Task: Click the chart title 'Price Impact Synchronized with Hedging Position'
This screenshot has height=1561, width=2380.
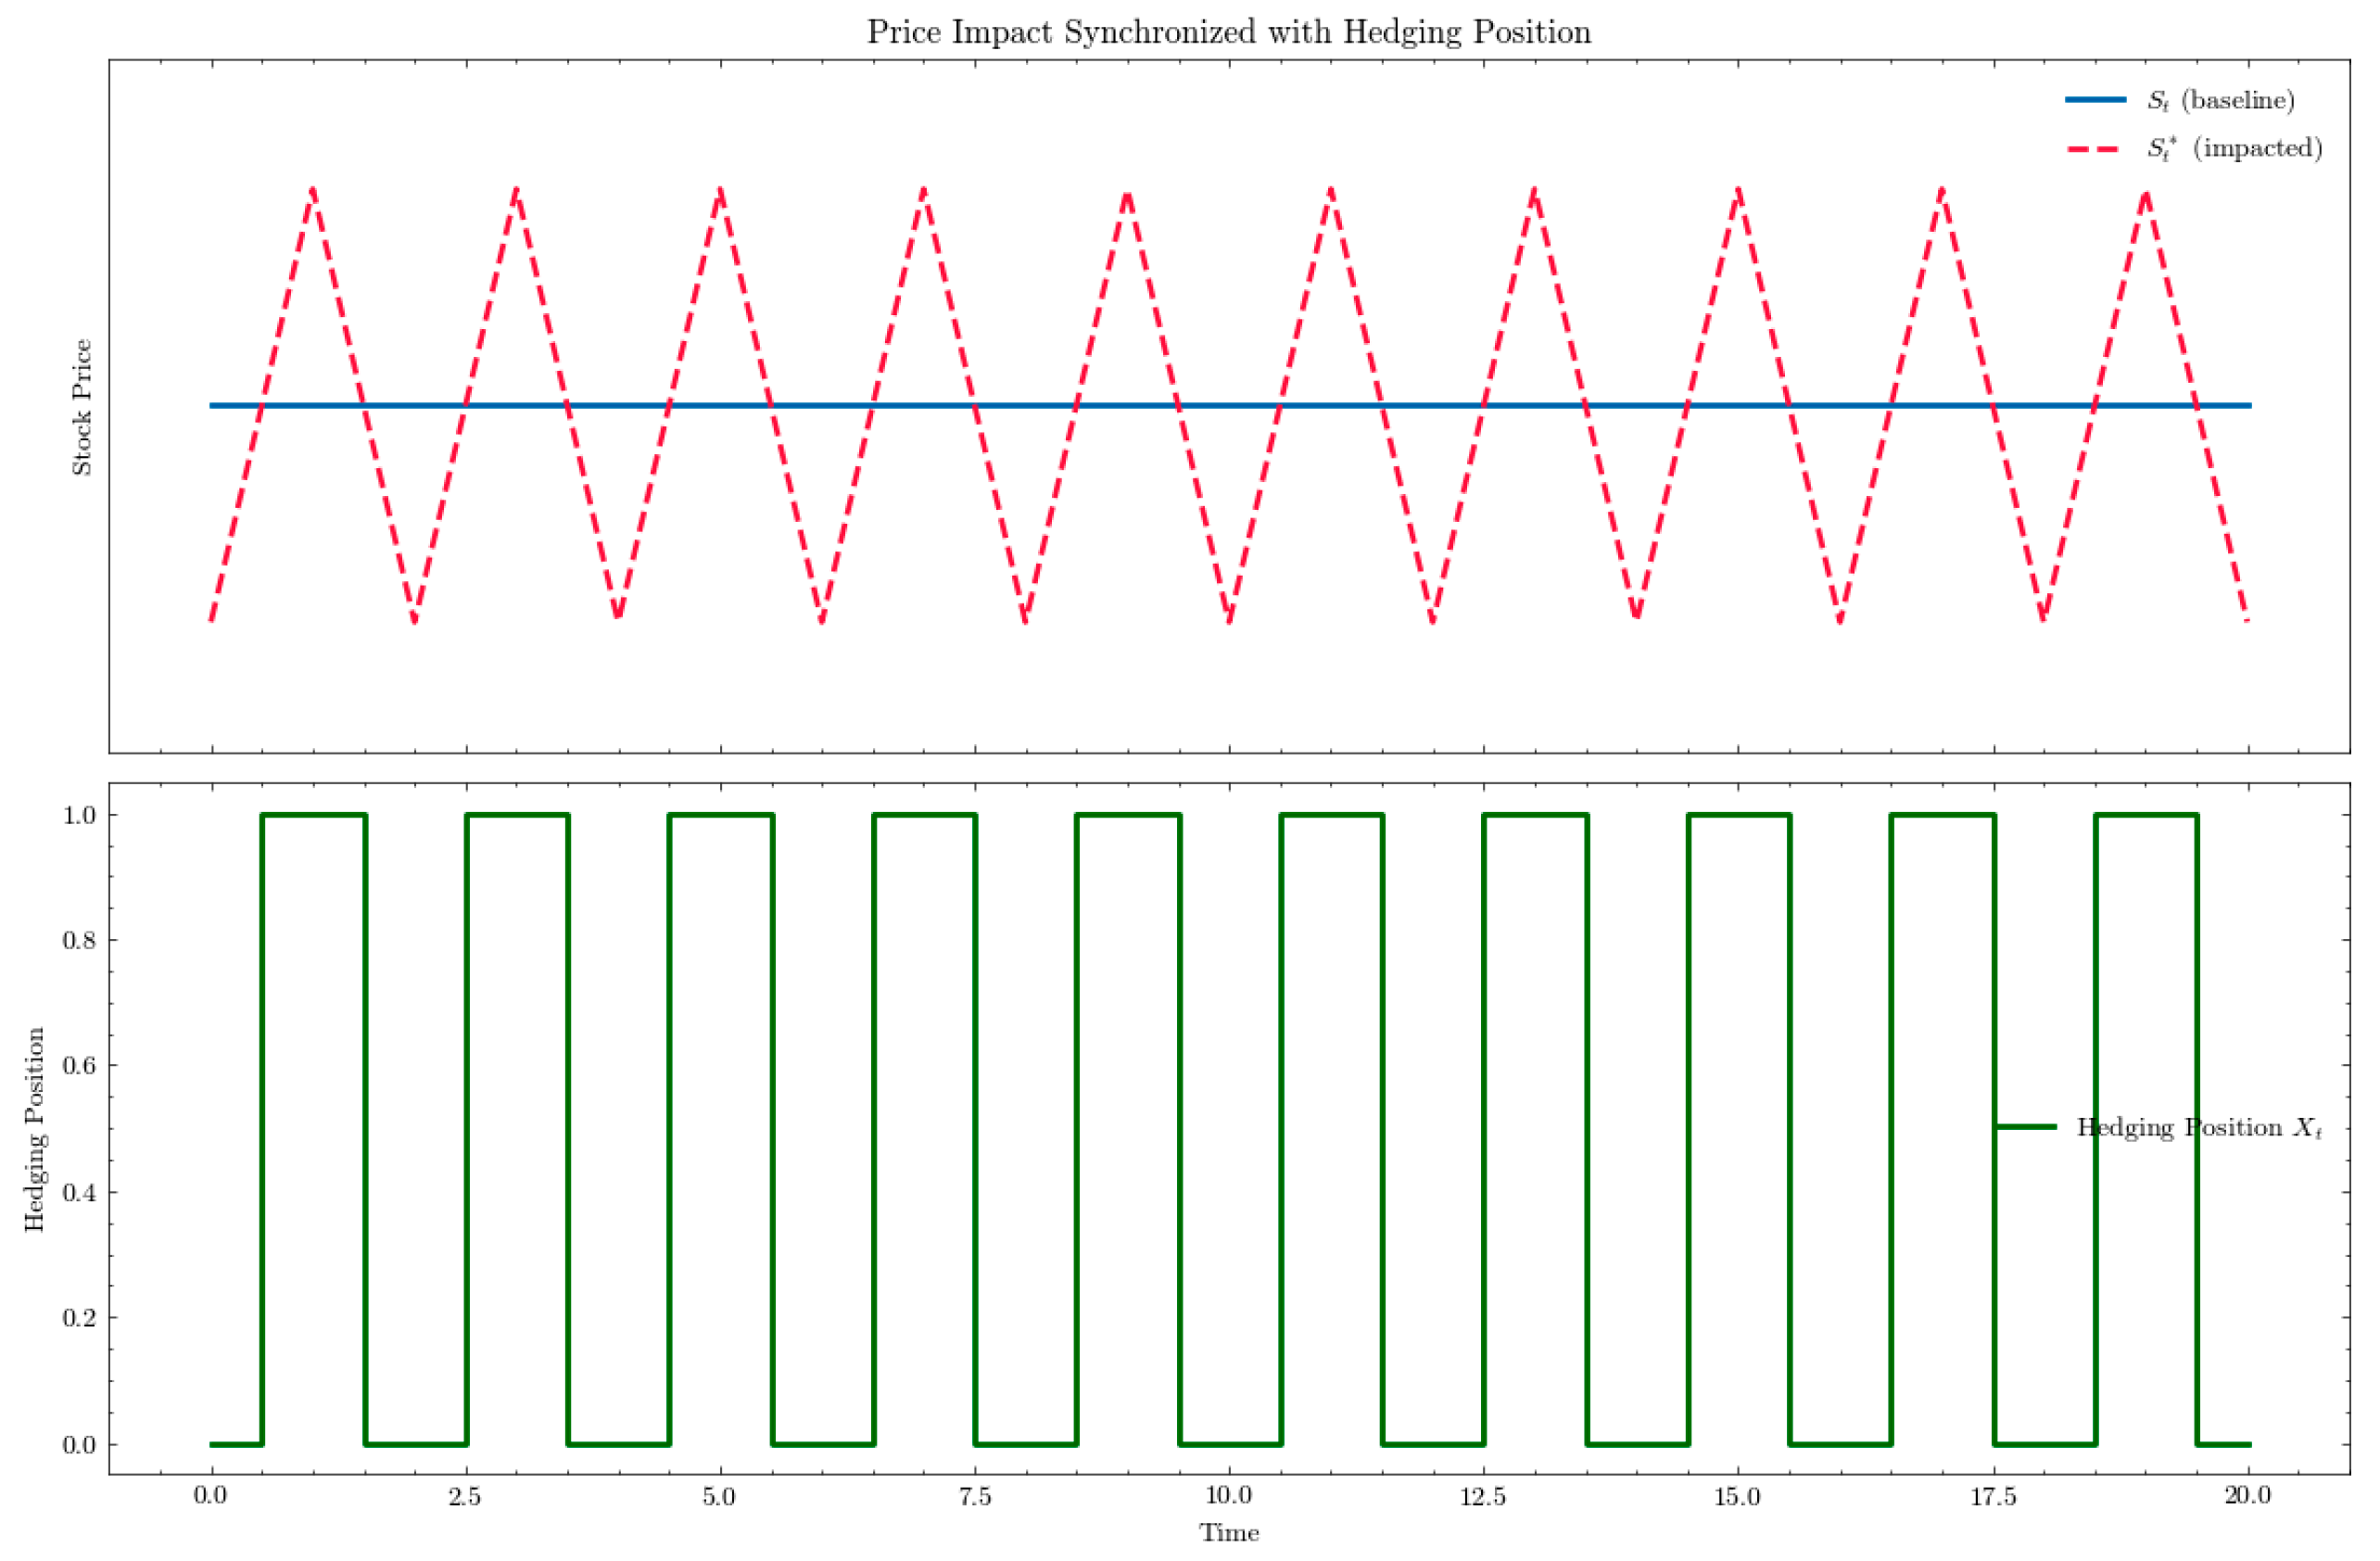Action: [x=1228, y=33]
